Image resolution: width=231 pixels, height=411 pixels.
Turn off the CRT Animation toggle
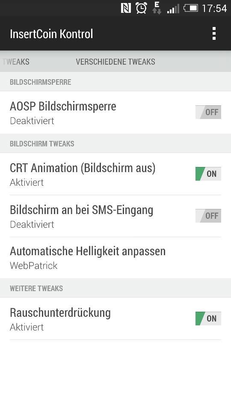point(208,174)
